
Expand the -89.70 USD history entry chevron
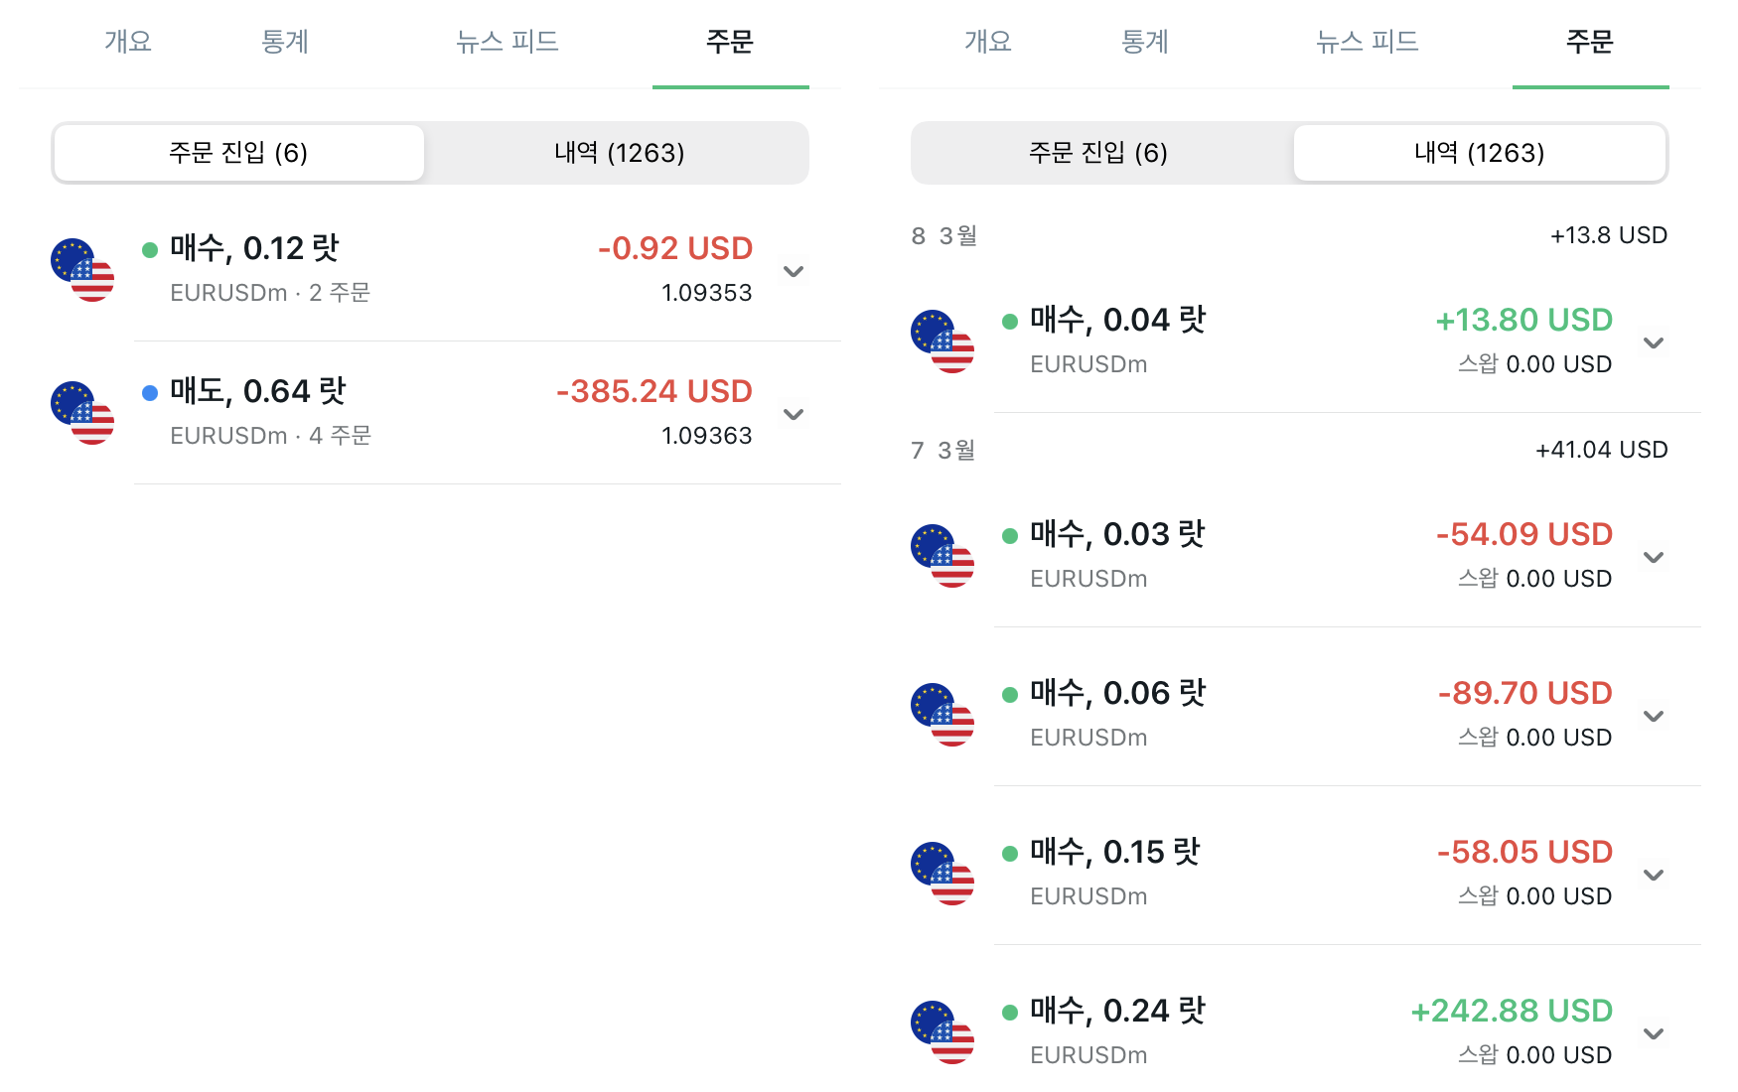(1653, 716)
